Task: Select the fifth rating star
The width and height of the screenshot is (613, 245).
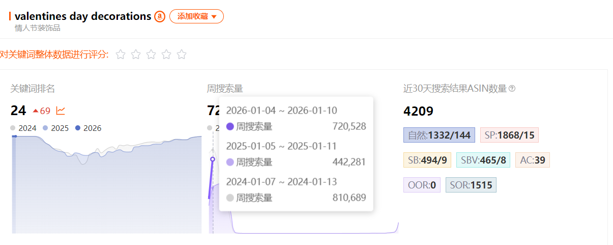Action: point(182,55)
